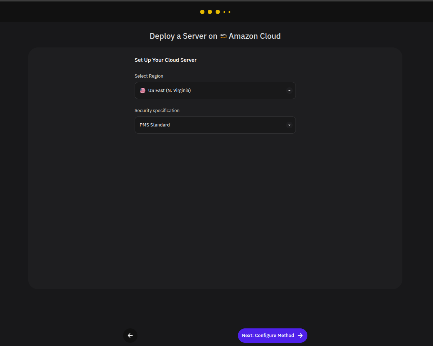This screenshot has width=433, height=346.
Task: Click the second large step dot
Action: (210, 12)
